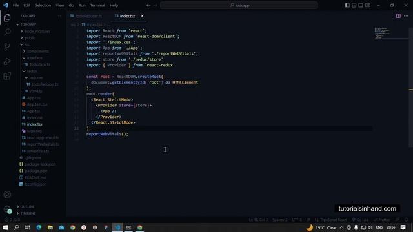
Task: Open TodoItem.ts in the explorer
Action: point(39,64)
